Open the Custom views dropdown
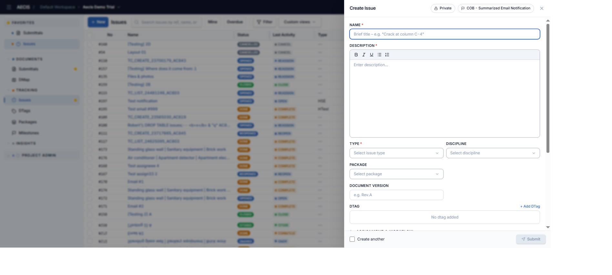Viewport: 612px width, 275px height. tap(300, 22)
